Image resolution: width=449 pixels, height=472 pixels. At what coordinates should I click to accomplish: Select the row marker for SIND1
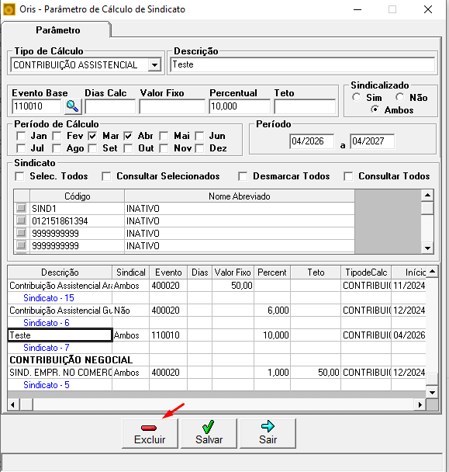tap(21, 208)
